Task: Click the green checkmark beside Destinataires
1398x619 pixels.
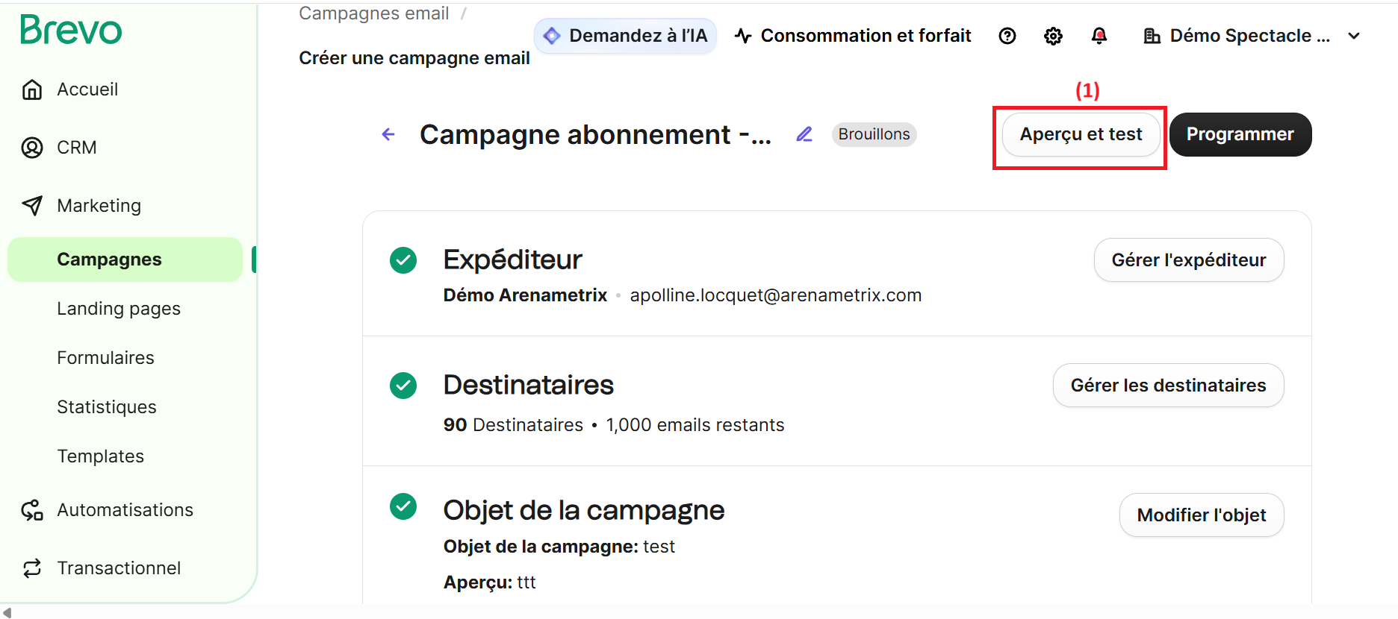Action: pos(403,386)
